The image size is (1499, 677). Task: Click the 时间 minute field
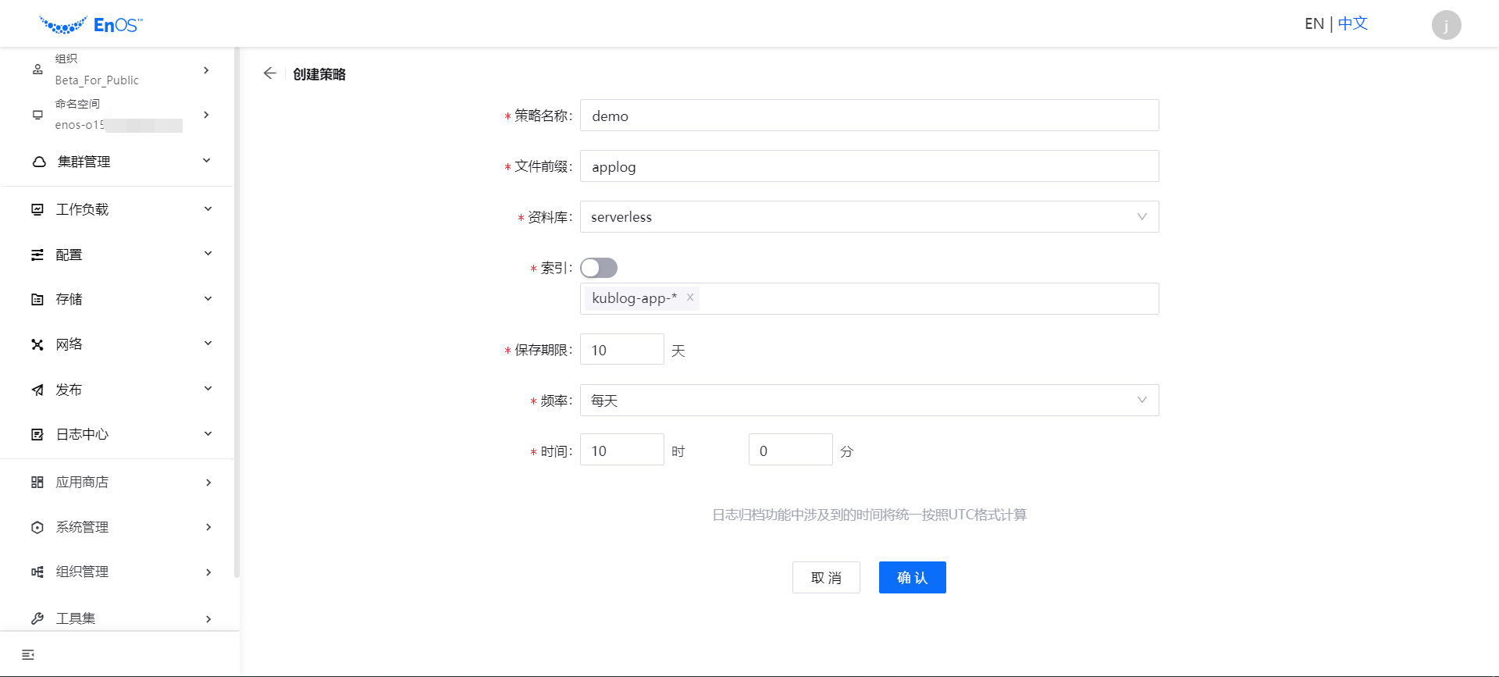pos(790,451)
